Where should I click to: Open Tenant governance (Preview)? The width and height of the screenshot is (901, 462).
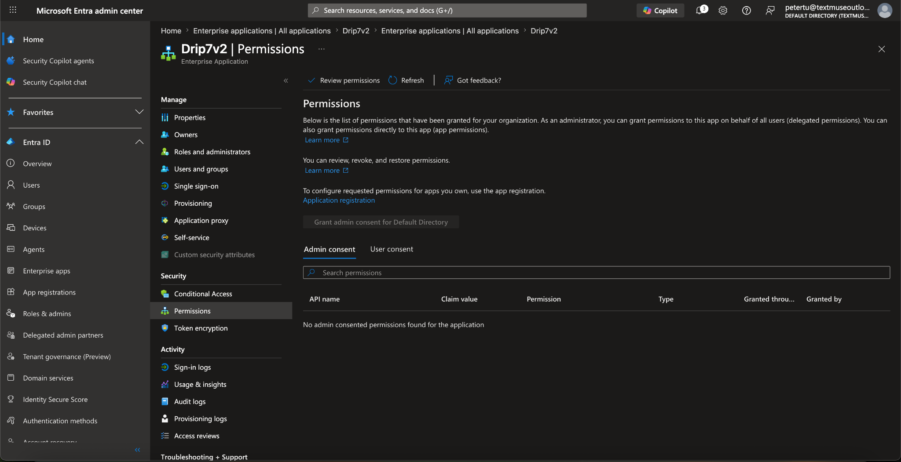[x=67, y=357]
